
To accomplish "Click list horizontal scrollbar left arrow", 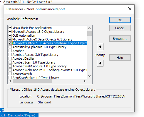I will [x=10, y=81].
